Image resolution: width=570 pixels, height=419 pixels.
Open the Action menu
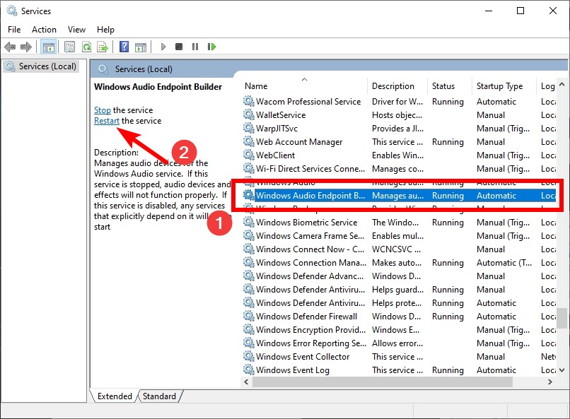click(44, 30)
